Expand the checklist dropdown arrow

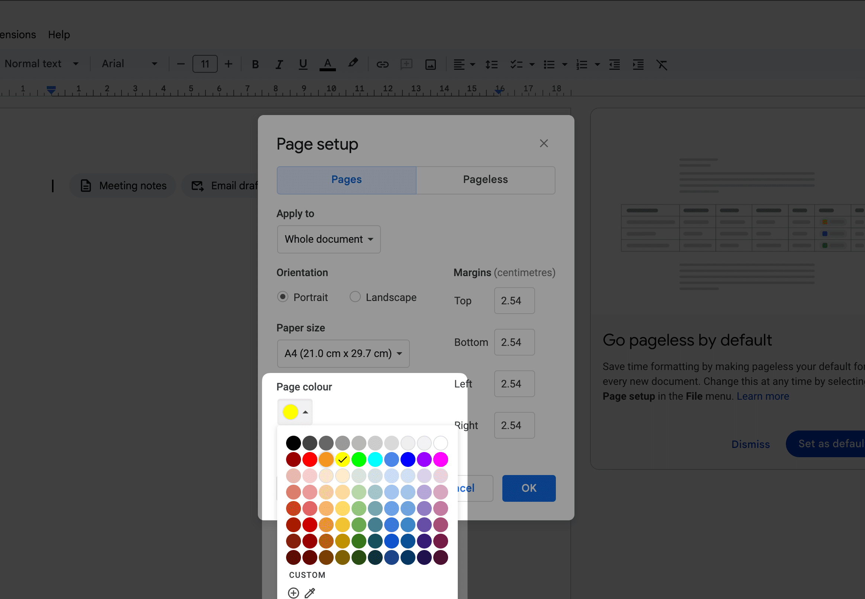[532, 65]
